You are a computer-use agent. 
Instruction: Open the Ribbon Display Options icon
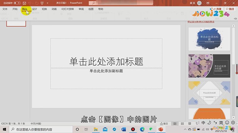(208, 3)
